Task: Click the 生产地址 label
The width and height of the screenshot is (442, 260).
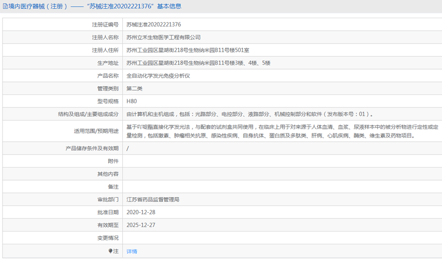Action: tap(108, 63)
